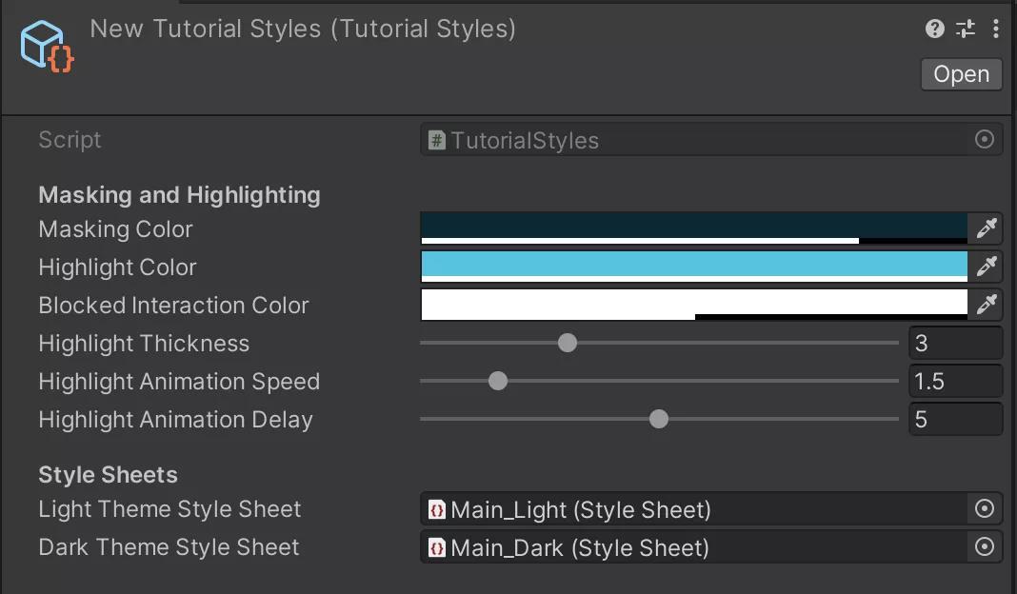Open object picker for Light Theme Style Sheet
The width and height of the screenshot is (1017, 594).
pos(985,509)
